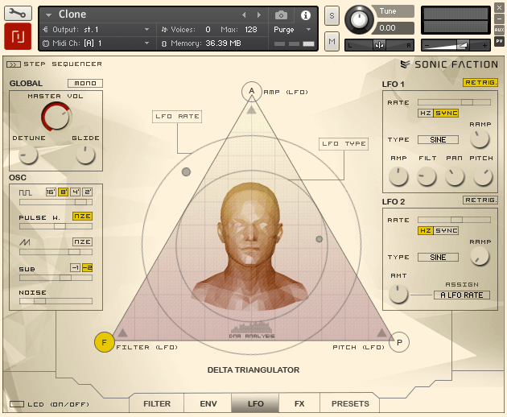The width and height of the screenshot is (507, 417).
Task: Click the LFO TYPE label box
Action: tap(344, 143)
